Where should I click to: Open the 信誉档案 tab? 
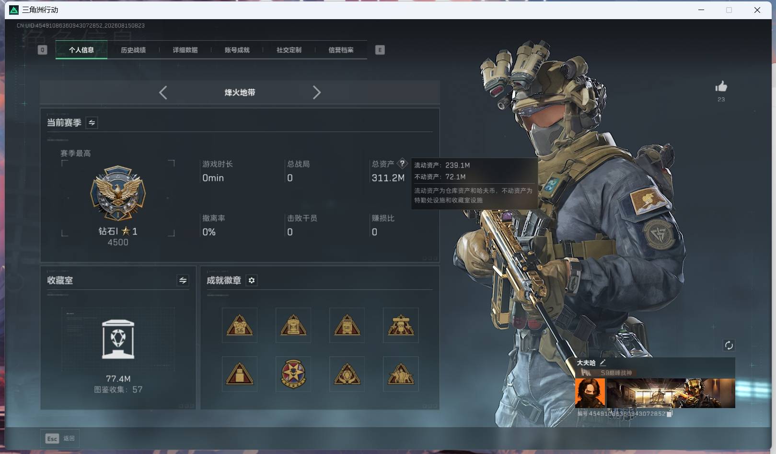click(x=341, y=50)
